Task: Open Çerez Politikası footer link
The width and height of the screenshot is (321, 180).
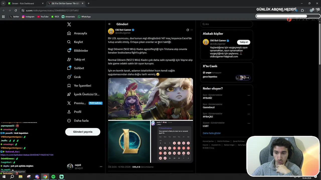Action: 239,141
